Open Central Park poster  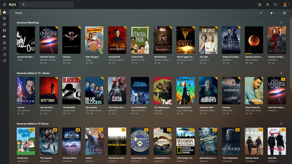click(140, 40)
